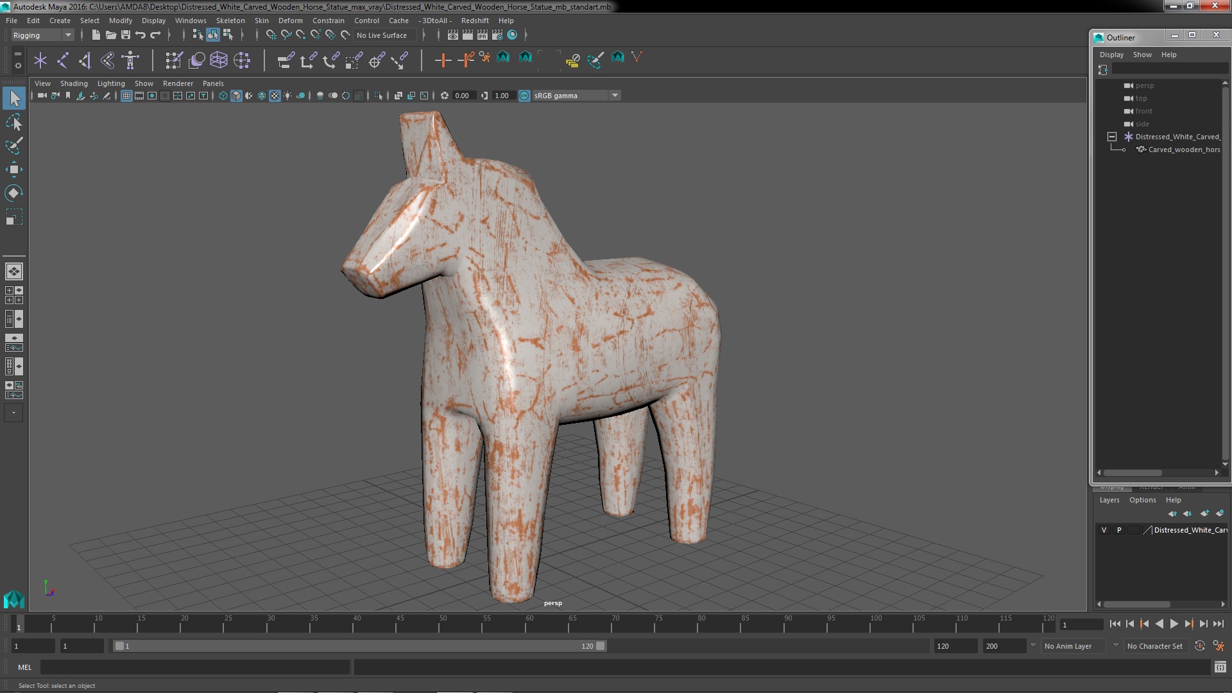
Task: Click the MEL command language label
Action: pyautogui.click(x=24, y=667)
